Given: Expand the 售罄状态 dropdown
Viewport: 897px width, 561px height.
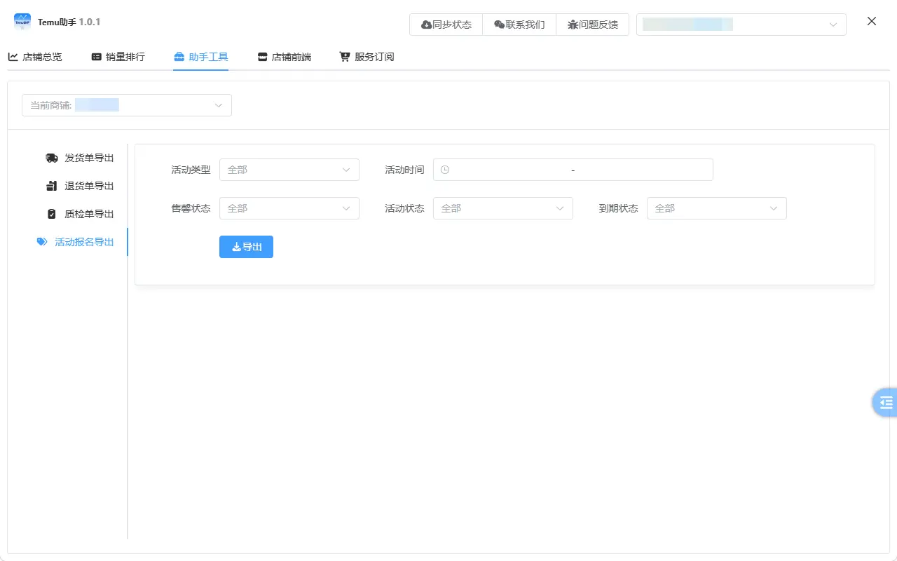Looking at the screenshot, I should tap(289, 208).
